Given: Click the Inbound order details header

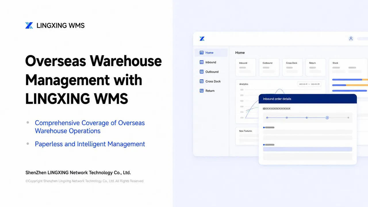Looking at the screenshot, I should tap(308, 99).
